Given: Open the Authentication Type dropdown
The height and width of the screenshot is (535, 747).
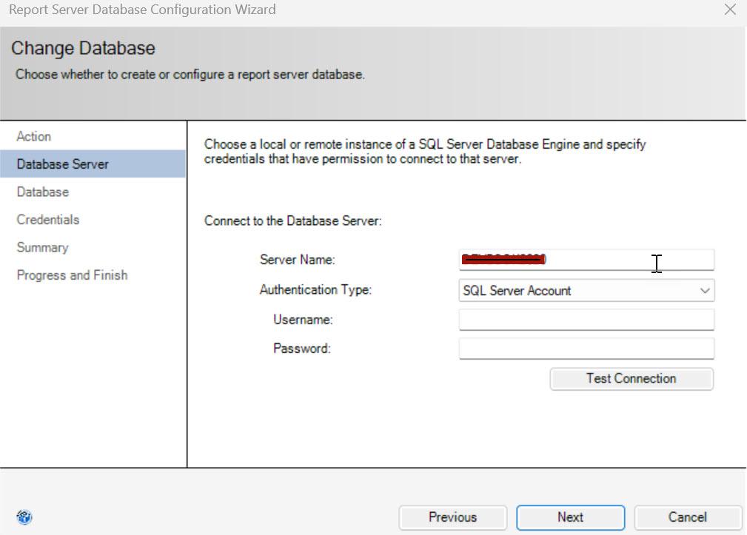Looking at the screenshot, I should click(x=586, y=291).
